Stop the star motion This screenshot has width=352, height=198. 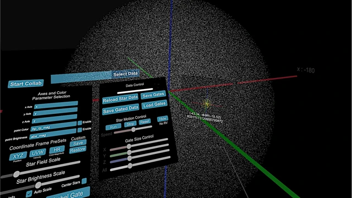click(130, 124)
